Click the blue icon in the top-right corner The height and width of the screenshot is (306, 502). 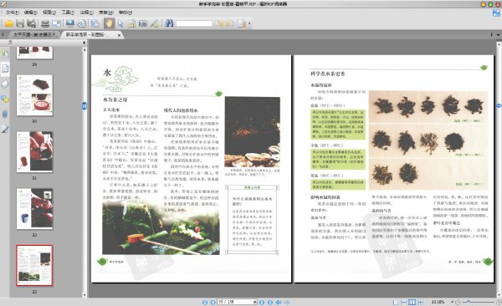496,13
